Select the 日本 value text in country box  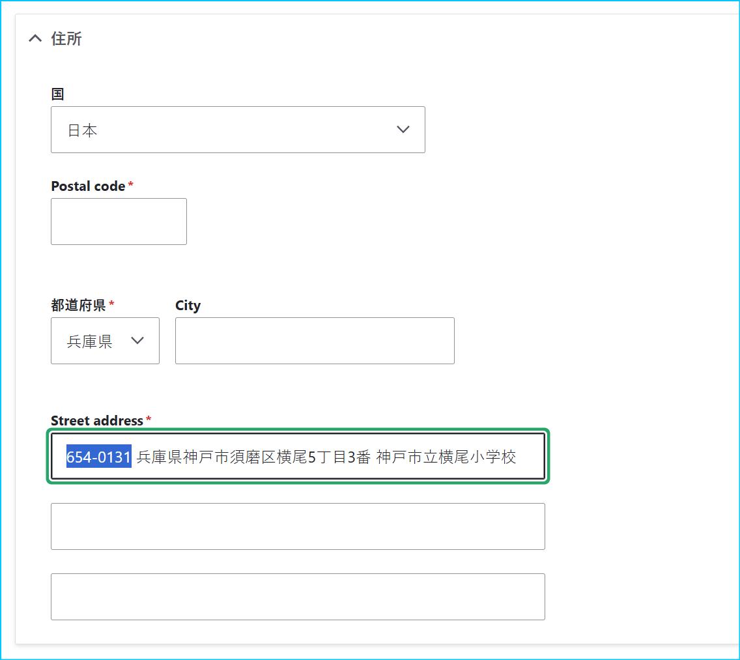click(83, 130)
